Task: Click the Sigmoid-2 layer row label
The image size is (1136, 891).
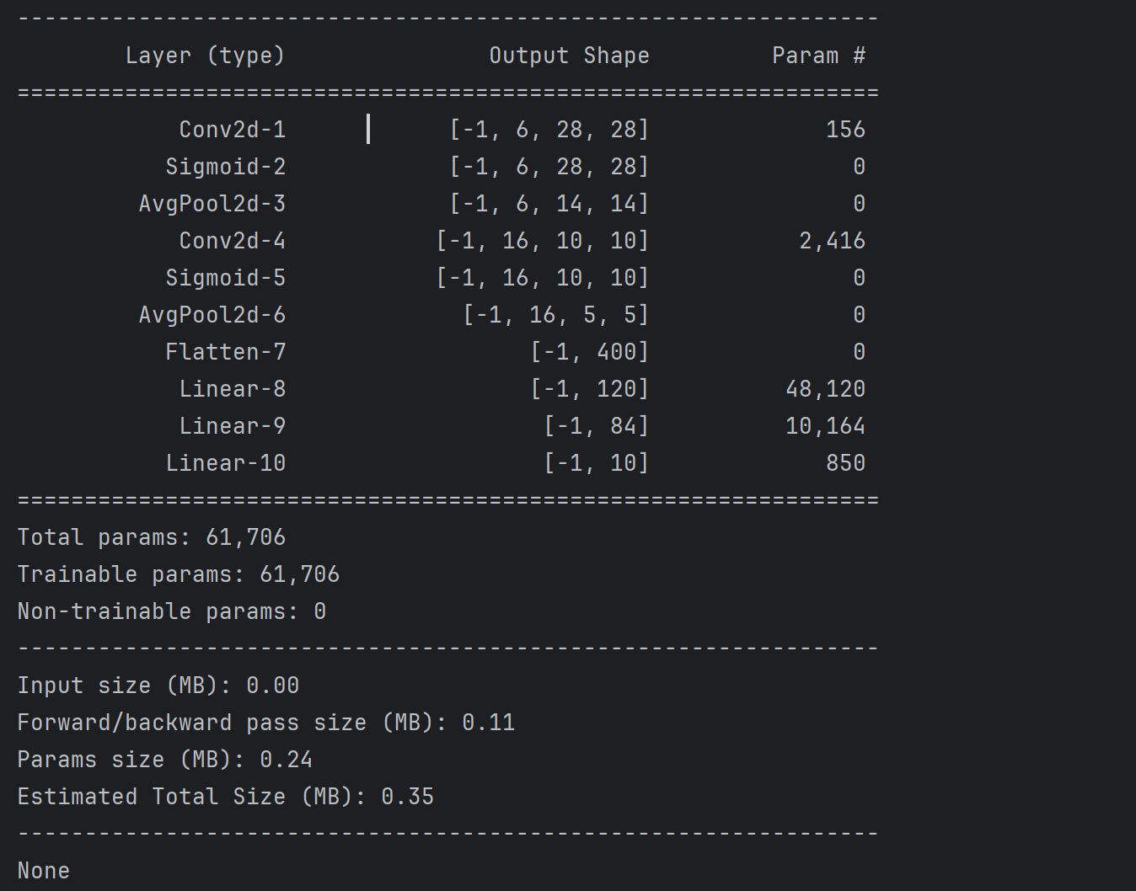Action: (x=226, y=167)
